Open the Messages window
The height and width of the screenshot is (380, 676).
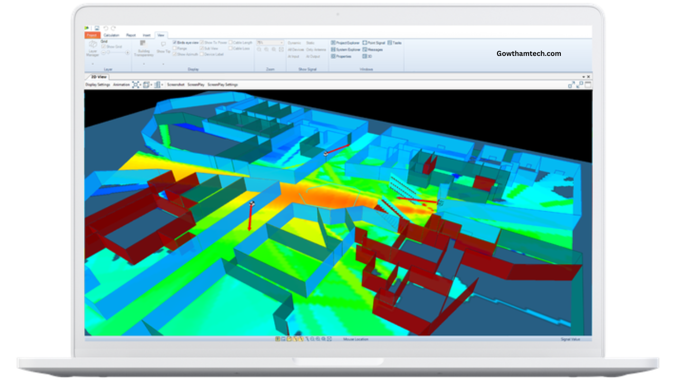(372, 50)
